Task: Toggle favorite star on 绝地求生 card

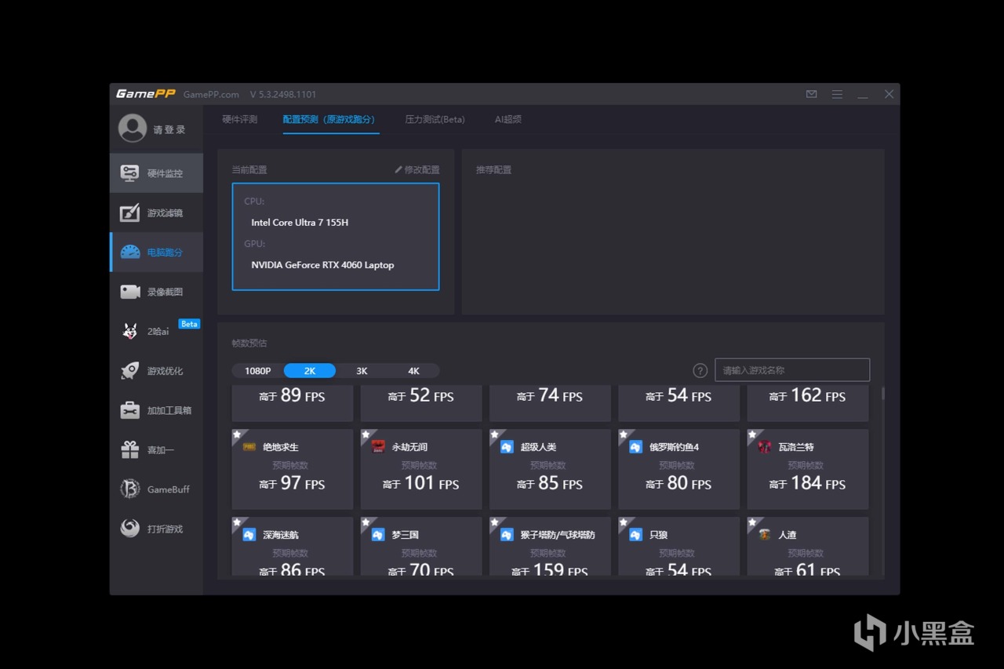Action: (237, 434)
